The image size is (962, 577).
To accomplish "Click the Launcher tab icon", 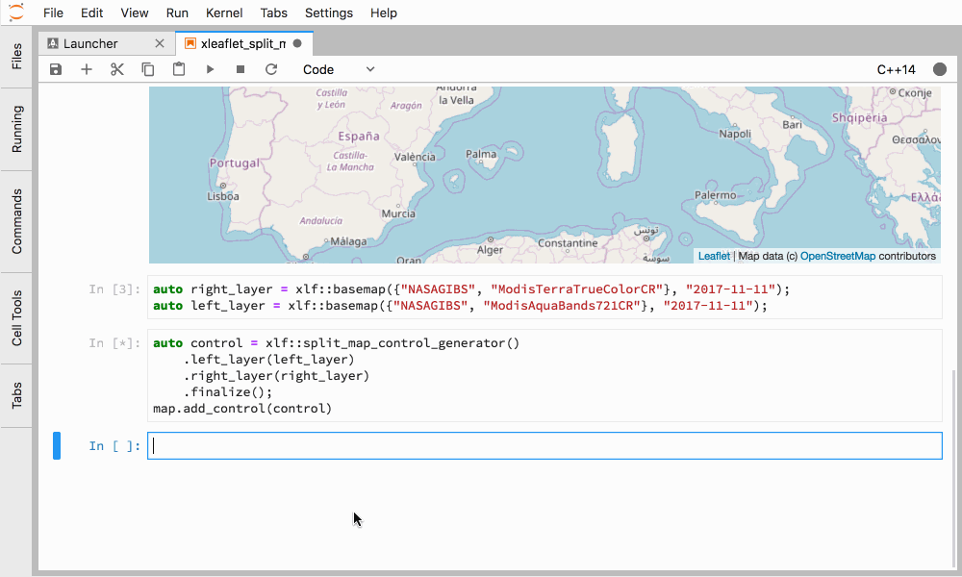I will (x=53, y=43).
